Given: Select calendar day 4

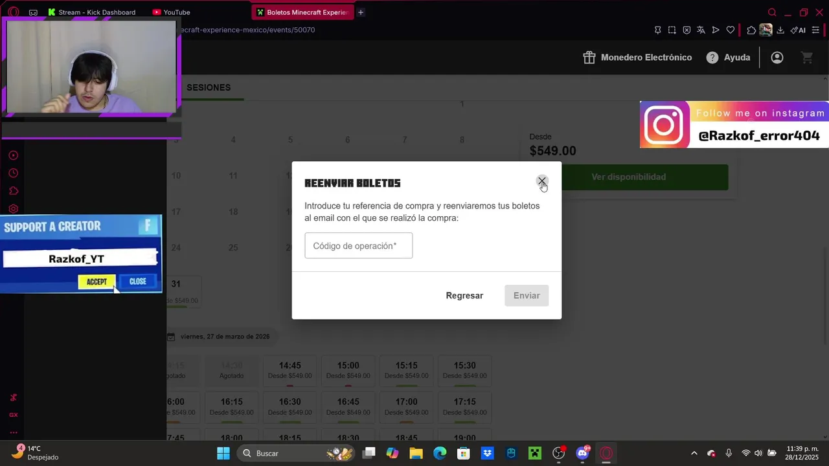Looking at the screenshot, I should pyautogui.click(x=233, y=140).
